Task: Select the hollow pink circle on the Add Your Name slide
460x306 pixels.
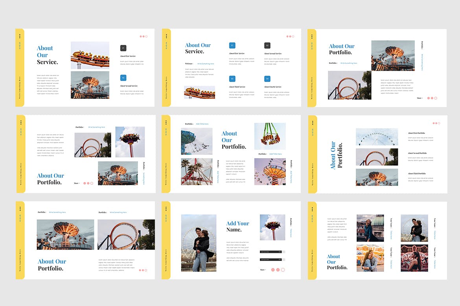Action: [x=283, y=270]
